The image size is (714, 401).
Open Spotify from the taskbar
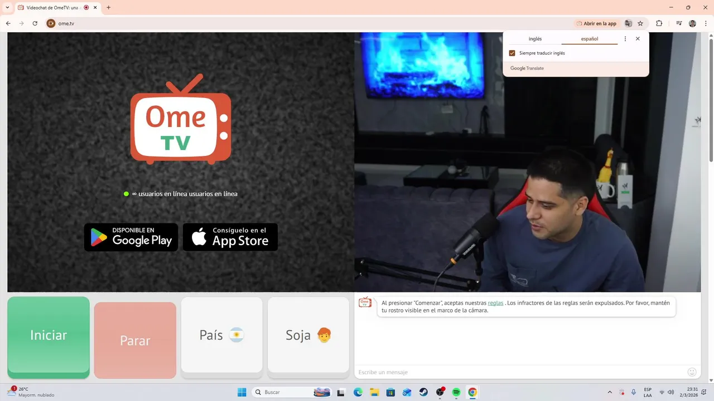(456, 392)
